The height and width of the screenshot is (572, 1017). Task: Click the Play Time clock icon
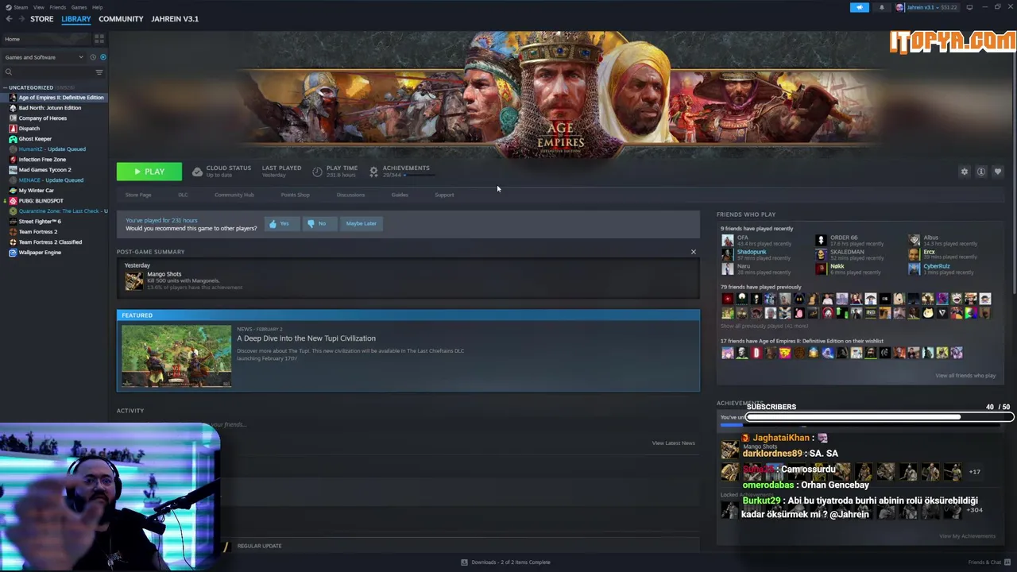(317, 172)
